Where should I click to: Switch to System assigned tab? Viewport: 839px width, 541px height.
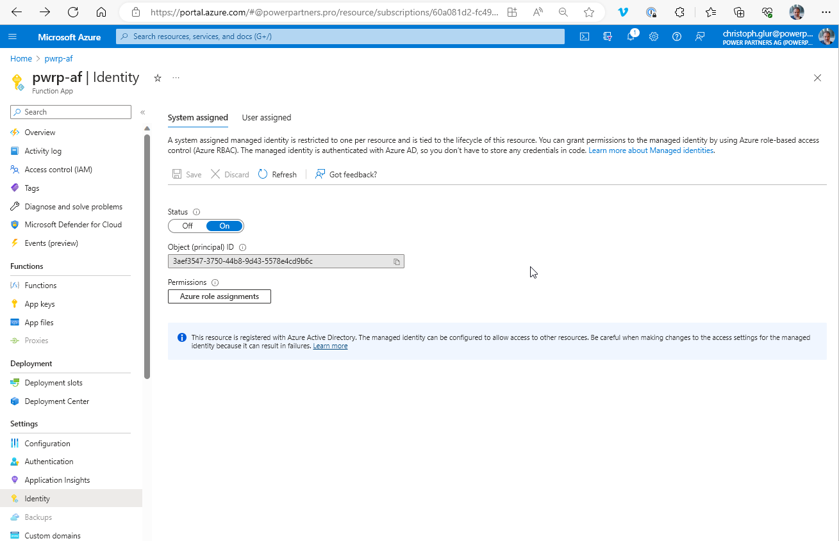click(x=198, y=118)
